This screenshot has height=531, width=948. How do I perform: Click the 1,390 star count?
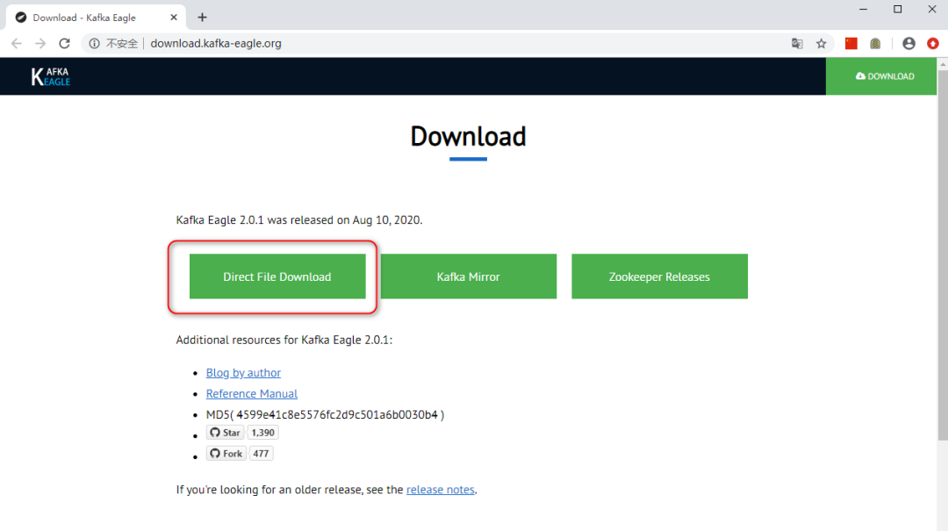click(263, 433)
